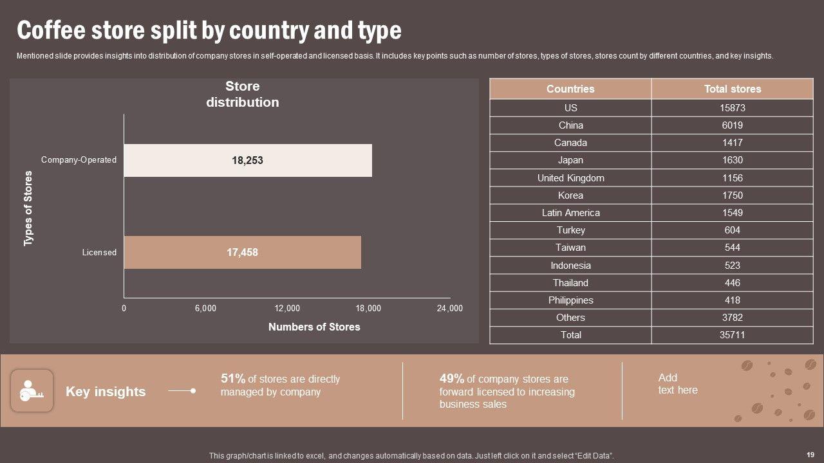Screen dimensions: 824x463
Task: Click the slide title 'Coffee store split'
Action: point(209,30)
